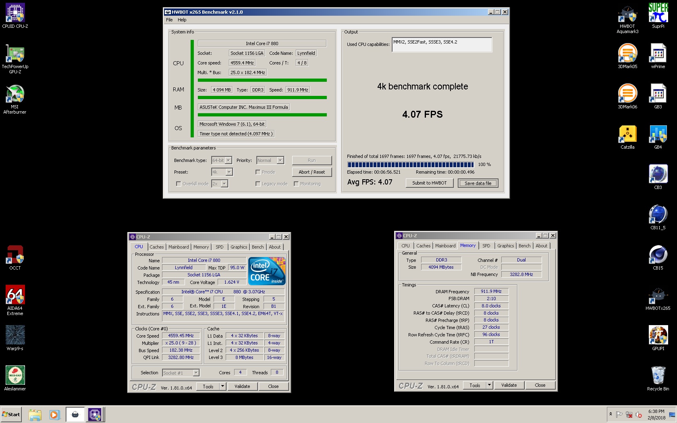Switch to Caches tab in left CPU-Z
Image resolution: width=677 pixels, height=423 pixels.
(157, 247)
